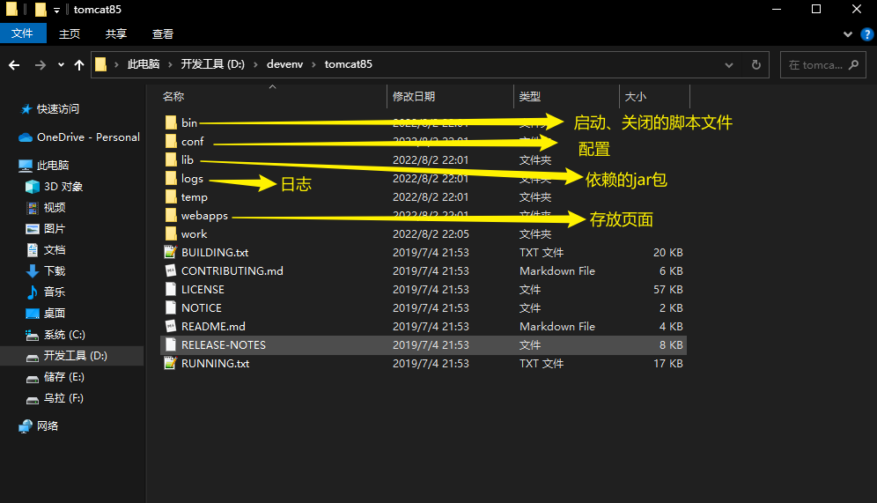Switch to the 主页 ribbon tab
The height and width of the screenshot is (503, 877).
70,34
